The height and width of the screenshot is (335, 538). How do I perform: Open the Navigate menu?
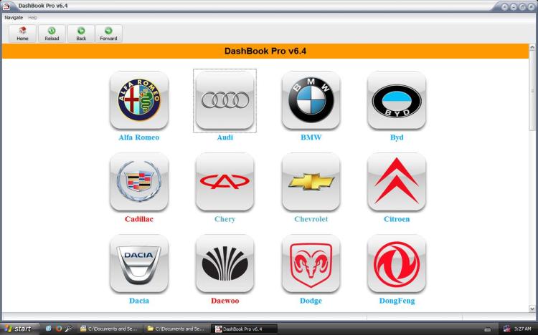pos(14,17)
